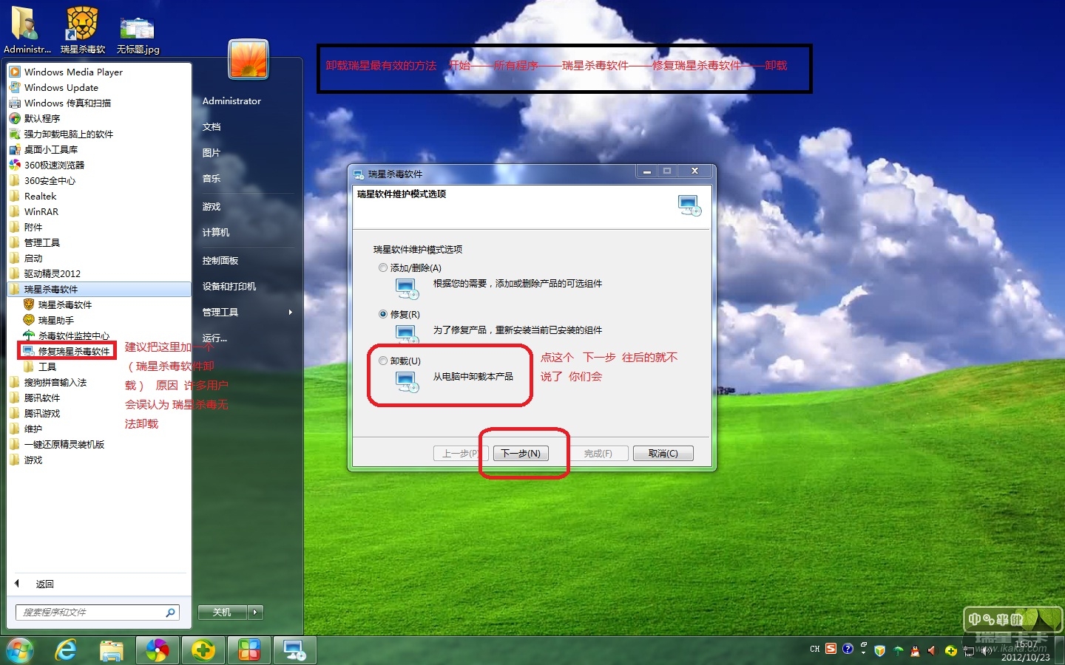The image size is (1065, 665).
Task: Click the Windows Start orb
Action: pos(20,650)
